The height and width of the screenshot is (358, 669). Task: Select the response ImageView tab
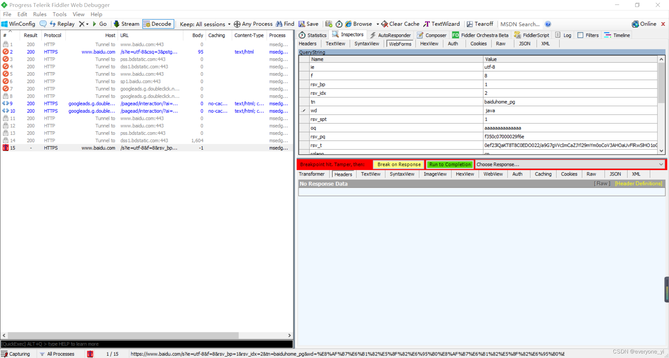(435, 174)
